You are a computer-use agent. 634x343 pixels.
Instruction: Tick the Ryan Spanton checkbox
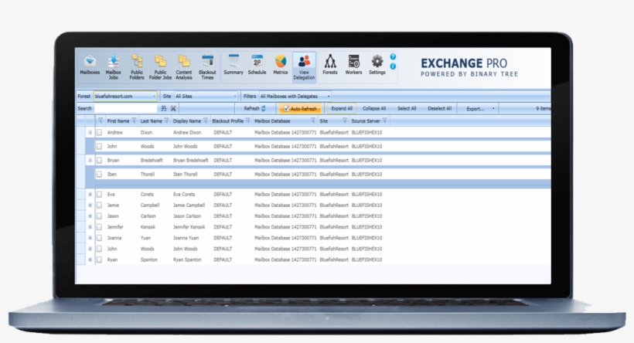(x=99, y=260)
